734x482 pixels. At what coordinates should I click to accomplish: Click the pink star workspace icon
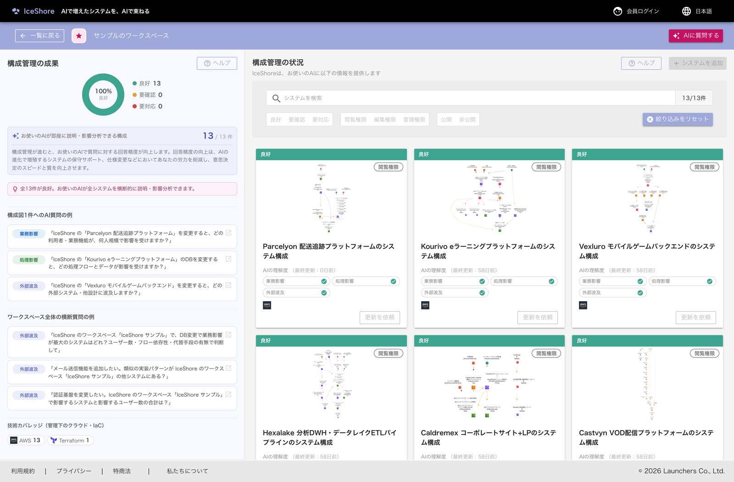79,36
